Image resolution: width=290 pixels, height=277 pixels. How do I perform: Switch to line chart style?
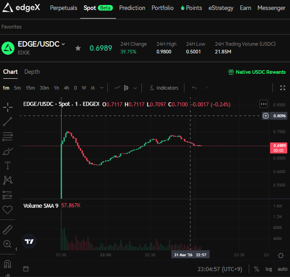tap(117, 88)
